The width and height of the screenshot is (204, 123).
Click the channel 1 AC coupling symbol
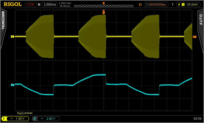pyautogui.click(x=11, y=119)
